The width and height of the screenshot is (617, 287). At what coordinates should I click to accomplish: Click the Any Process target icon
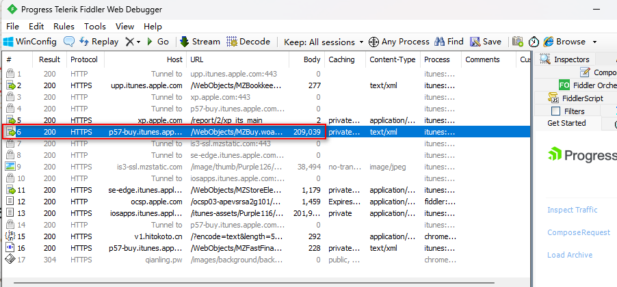pyautogui.click(x=374, y=42)
